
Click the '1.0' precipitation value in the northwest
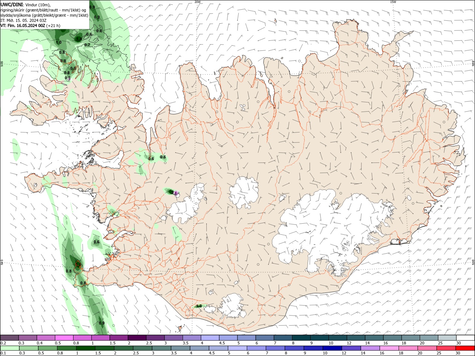59,42
